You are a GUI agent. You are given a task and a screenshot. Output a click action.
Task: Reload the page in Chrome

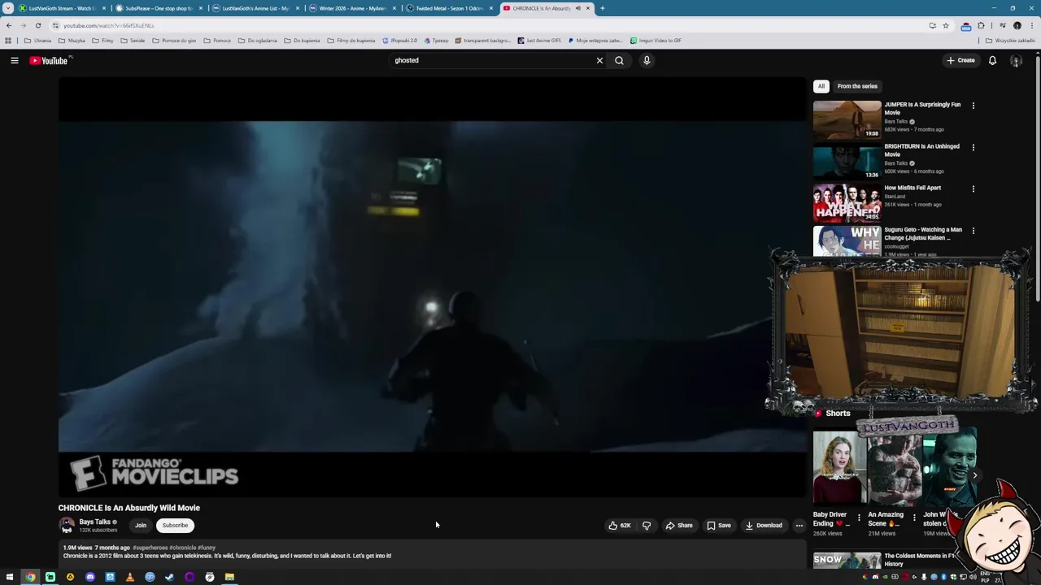click(37, 25)
